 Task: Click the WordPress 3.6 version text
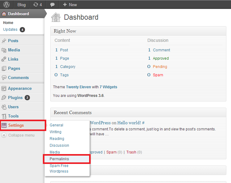(x=90, y=96)
